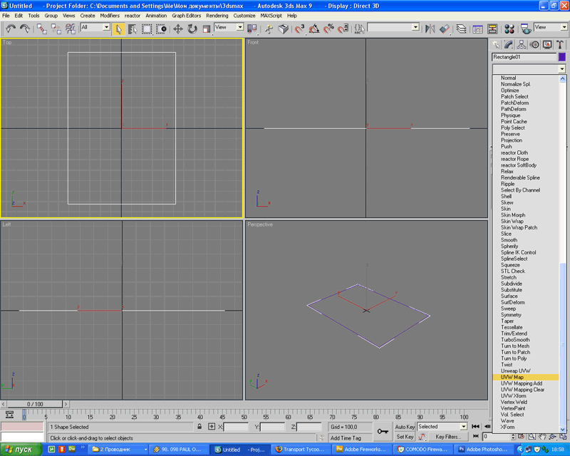The image size is (570, 456).
Task: Switch to the COMODO Firewall taskbar button
Action: click(423, 450)
